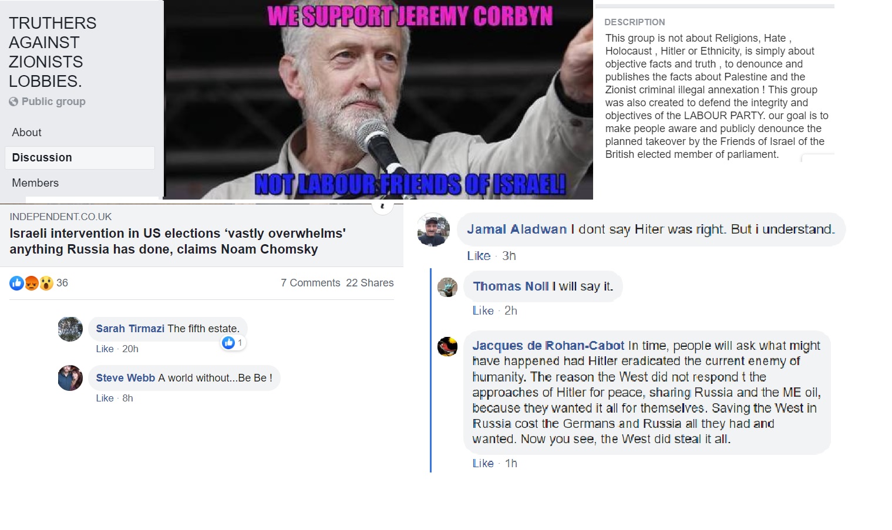Viewport: 892px width, 530px height.
Task: Open the Noam Chomsky article headline
Action: click(x=177, y=241)
